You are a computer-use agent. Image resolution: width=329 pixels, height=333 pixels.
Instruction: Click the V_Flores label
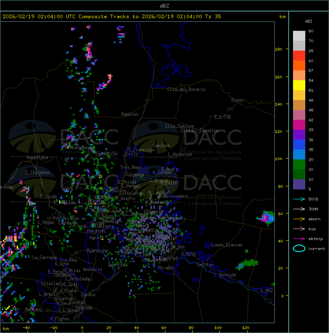60,319
